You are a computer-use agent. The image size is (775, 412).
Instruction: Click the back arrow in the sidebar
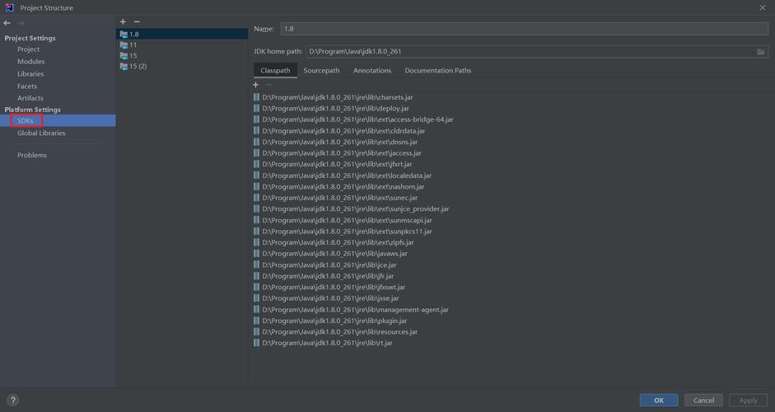tap(7, 23)
